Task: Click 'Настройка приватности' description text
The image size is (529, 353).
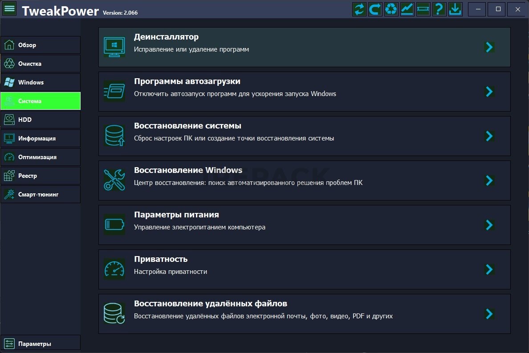Action: tap(171, 272)
